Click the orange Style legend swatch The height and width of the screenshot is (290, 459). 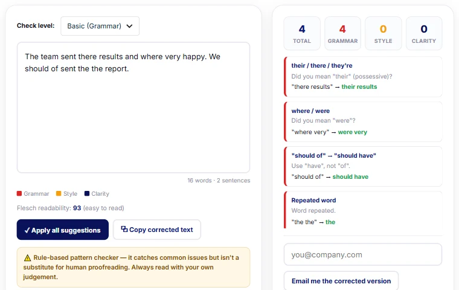pos(59,193)
